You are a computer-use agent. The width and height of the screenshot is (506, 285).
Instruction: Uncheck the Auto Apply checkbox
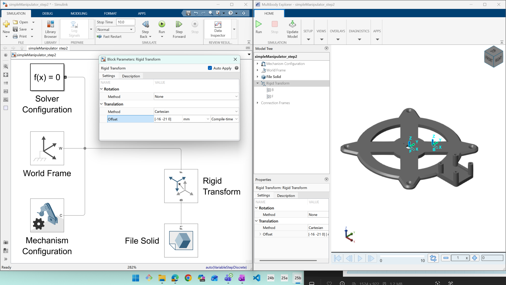pyautogui.click(x=210, y=68)
